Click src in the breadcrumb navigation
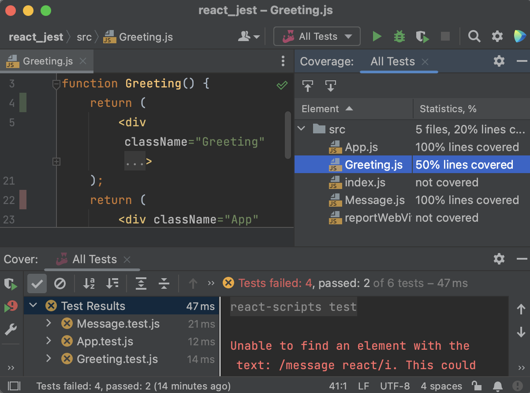This screenshot has width=530, height=393. [x=84, y=37]
